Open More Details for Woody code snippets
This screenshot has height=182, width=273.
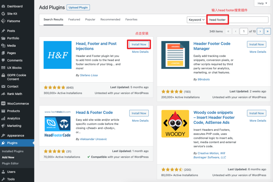tap(258, 121)
